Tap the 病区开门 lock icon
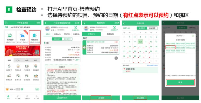Screen dimensions: 201x103 [9, 66]
